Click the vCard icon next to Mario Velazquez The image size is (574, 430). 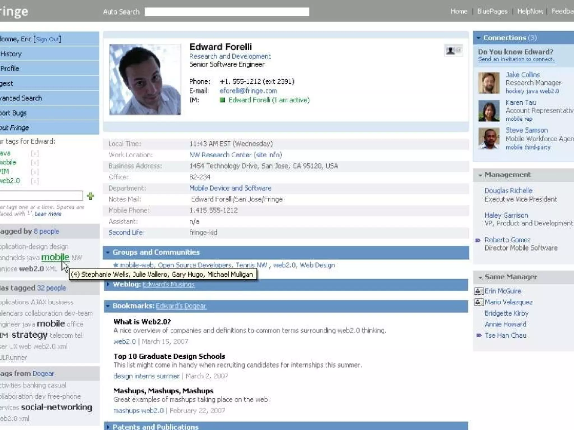click(479, 302)
